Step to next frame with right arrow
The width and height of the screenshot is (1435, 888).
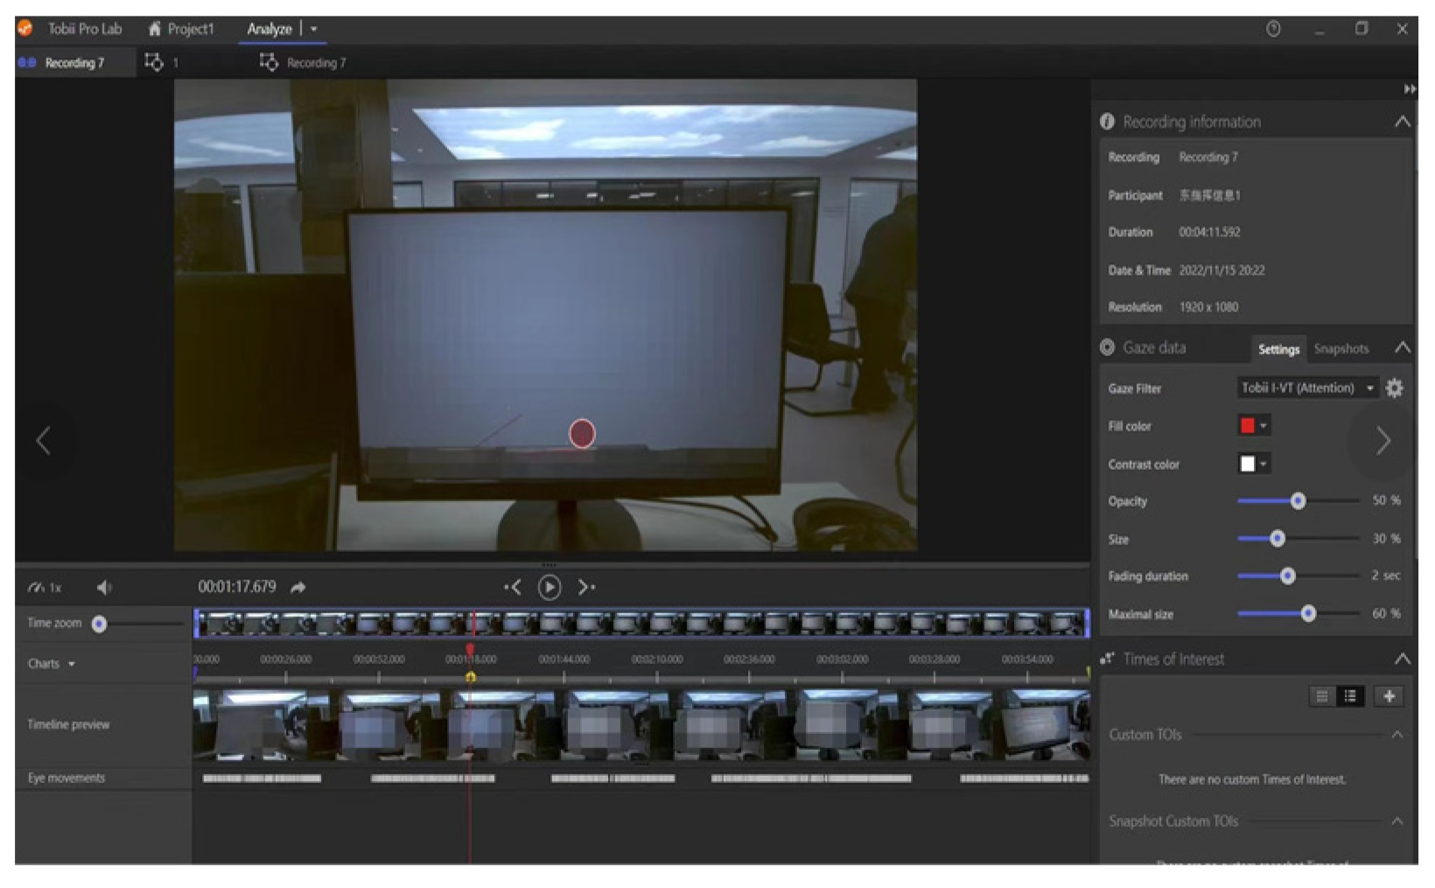pyautogui.click(x=585, y=588)
